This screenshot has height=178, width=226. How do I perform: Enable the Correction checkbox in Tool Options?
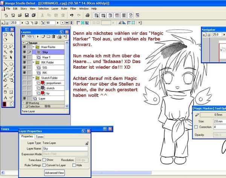196,127
